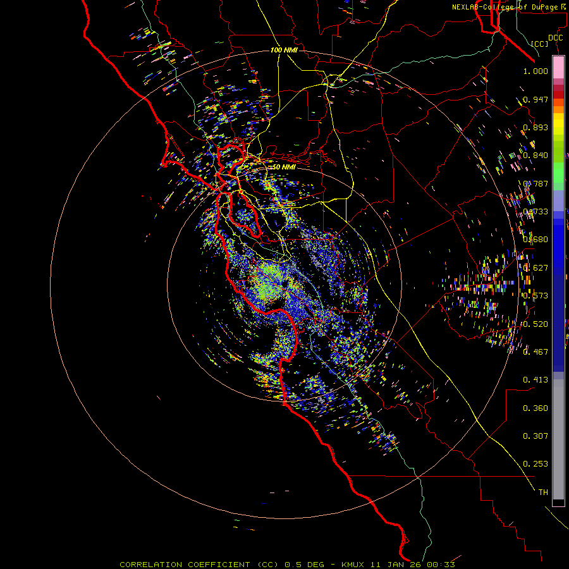This screenshot has height=569, width=569.
Task: Select the 0.360 legend value
Action: (x=535, y=408)
